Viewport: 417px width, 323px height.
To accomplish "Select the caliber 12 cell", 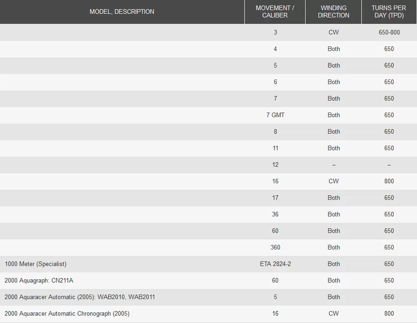I will click(275, 165).
